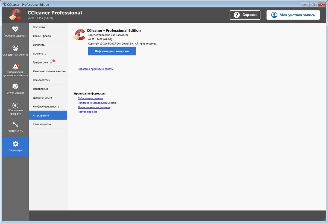This screenshot has width=328, height=223.
Task: Click Copyright Gen Digital Inc. text
Action: click(x=122, y=44)
